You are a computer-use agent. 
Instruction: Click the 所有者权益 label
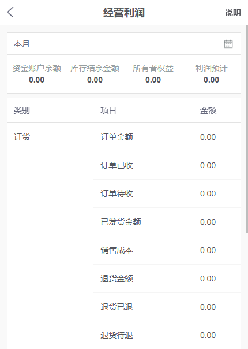[x=153, y=68]
